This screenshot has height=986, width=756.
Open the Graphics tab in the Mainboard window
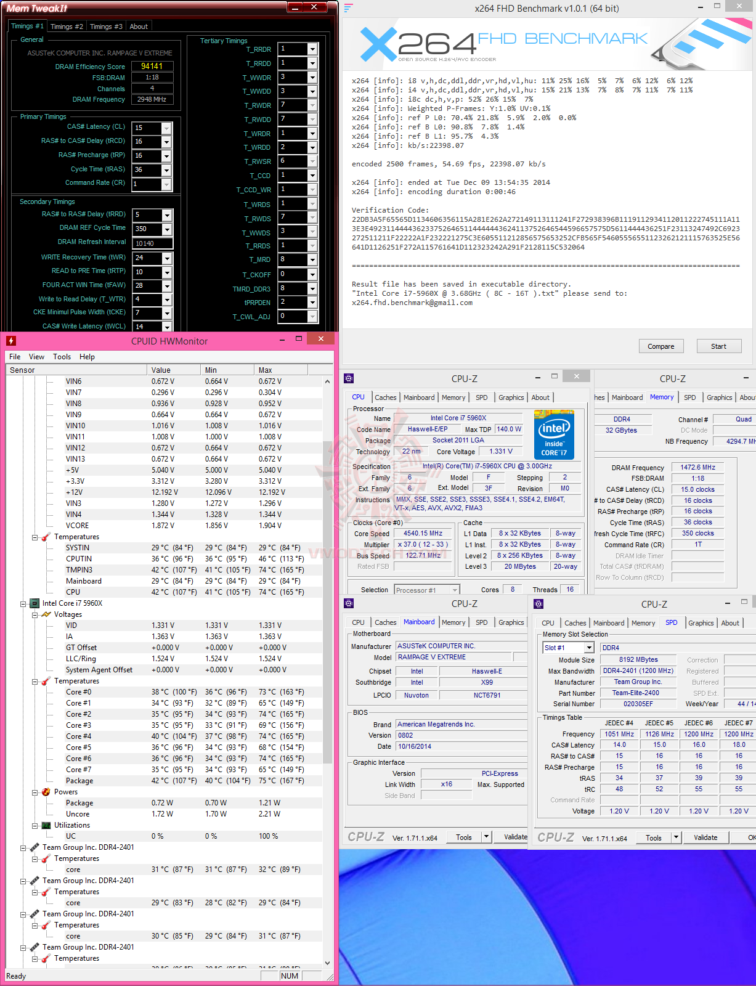coord(511,622)
